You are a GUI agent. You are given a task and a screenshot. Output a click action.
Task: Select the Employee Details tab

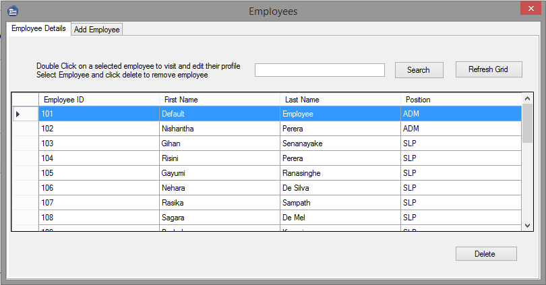tap(38, 28)
